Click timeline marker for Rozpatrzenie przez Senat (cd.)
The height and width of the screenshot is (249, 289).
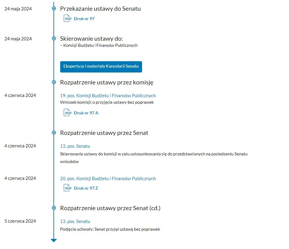click(x=54, y=208)
